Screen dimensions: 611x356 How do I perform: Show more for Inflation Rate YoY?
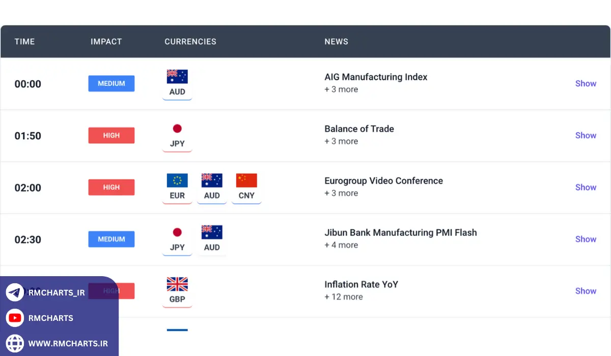[x=586, y=291]
